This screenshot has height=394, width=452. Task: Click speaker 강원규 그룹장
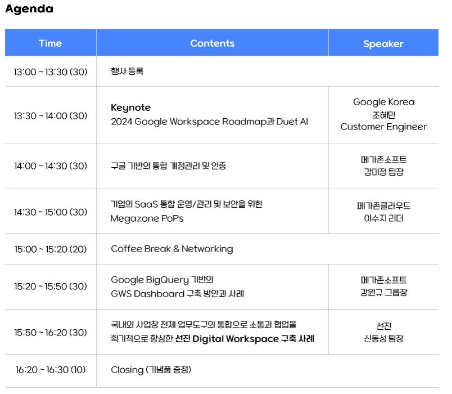click(383, 293)
